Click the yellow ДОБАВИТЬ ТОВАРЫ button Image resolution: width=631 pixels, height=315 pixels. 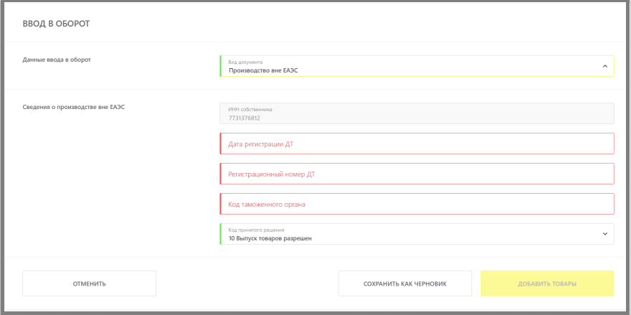point(547,283)
